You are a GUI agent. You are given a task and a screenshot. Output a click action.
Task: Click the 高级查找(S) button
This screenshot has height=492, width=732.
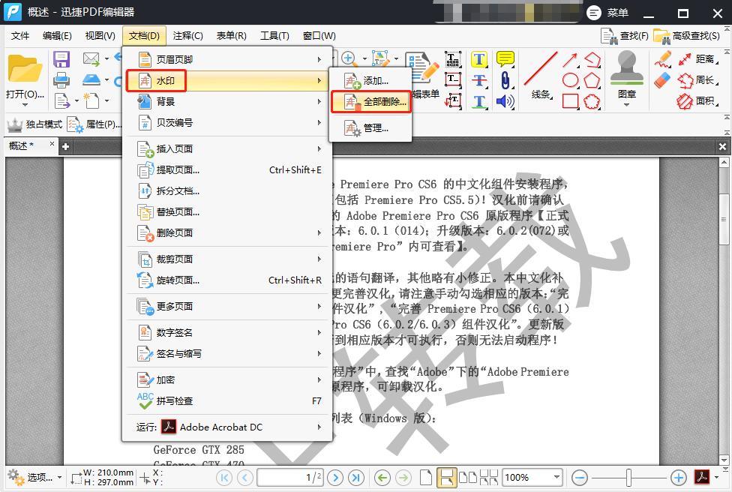point(687,36)
